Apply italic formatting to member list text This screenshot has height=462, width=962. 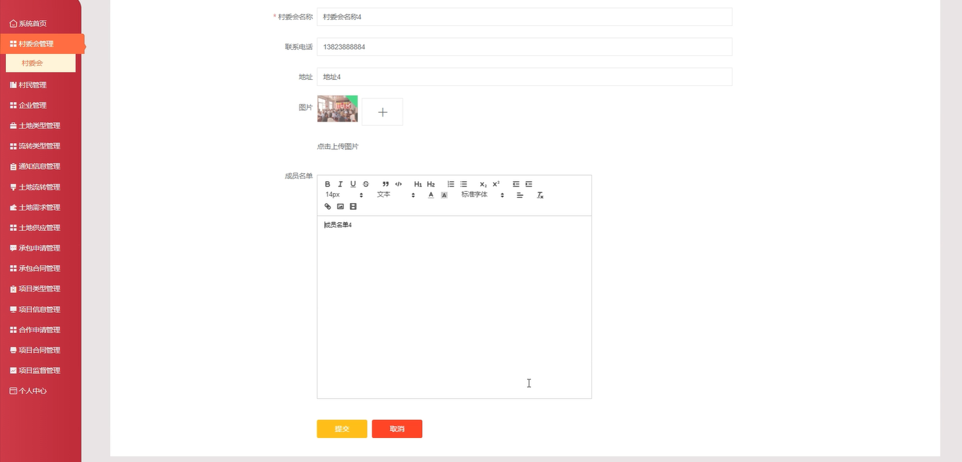click(x=341, y=184)
